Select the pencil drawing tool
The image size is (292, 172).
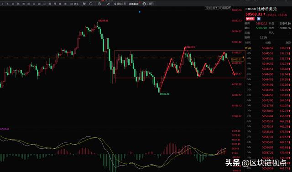click(109, 4)
